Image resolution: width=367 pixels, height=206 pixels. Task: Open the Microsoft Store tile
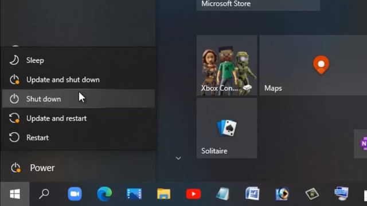point(258,5)
